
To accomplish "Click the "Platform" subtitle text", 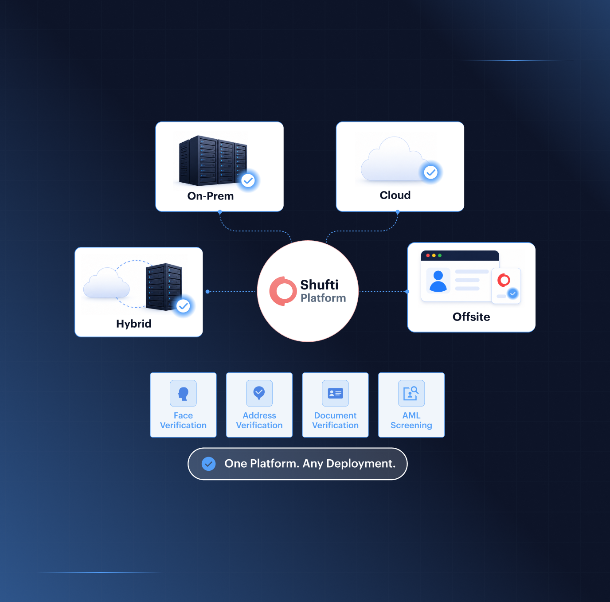I will pos(323,298).
